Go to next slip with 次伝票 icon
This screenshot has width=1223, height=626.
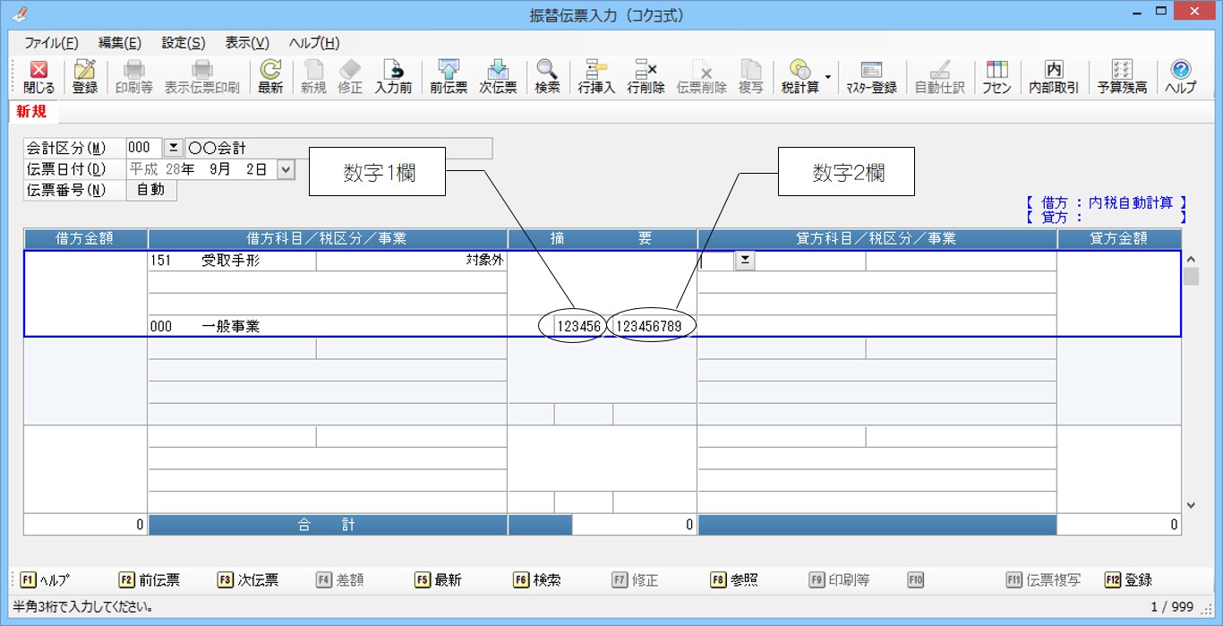(498, 77)
